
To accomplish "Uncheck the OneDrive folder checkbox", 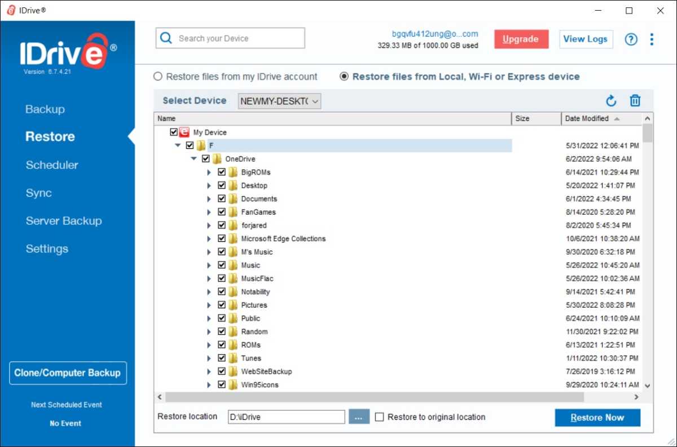I will point(205,159).
